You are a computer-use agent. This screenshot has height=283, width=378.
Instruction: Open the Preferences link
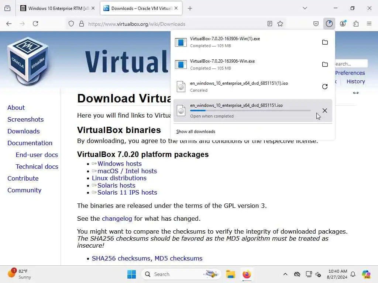pyautogui.click(x=350, y=73)
